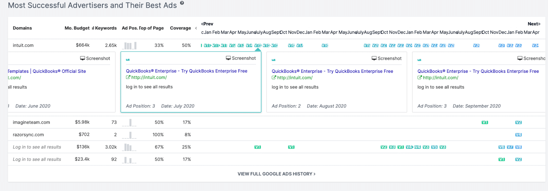
Task: Sort by Mo. Budget column
Action: tap(77, 28)
